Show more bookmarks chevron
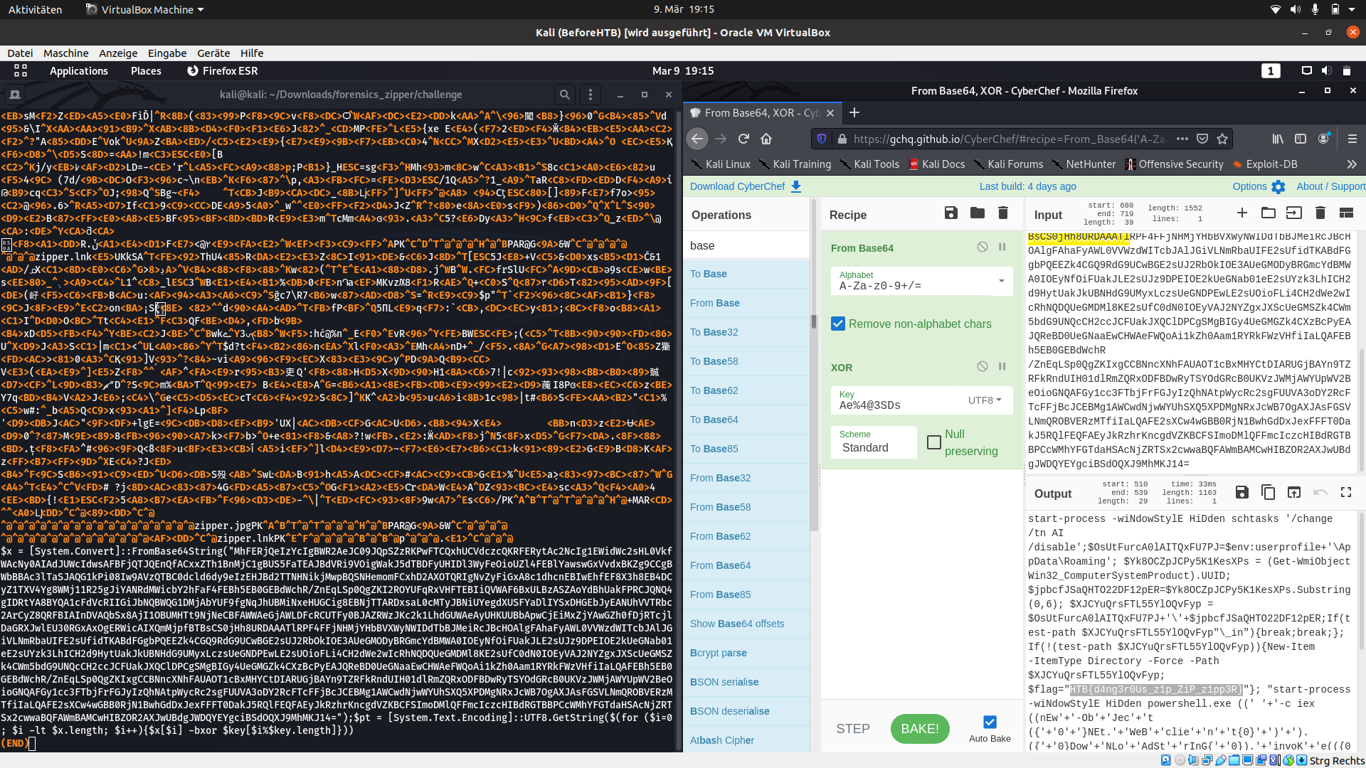The image size is (1366, 768). (1351, 164)
